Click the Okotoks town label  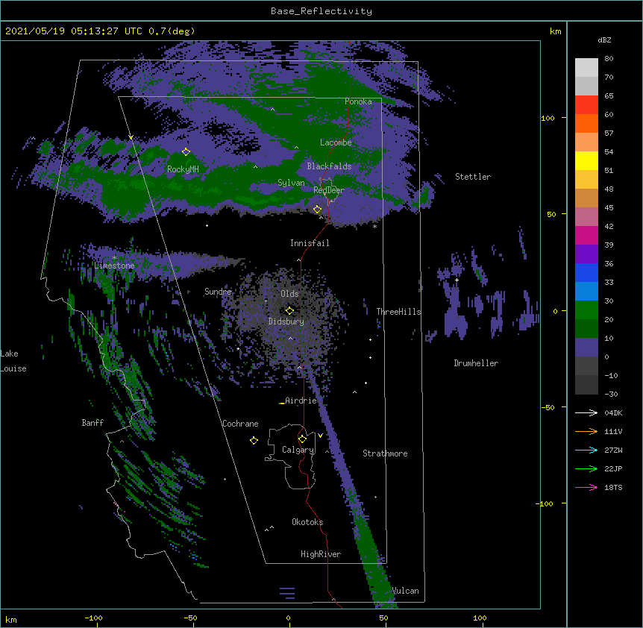(307, 522)
